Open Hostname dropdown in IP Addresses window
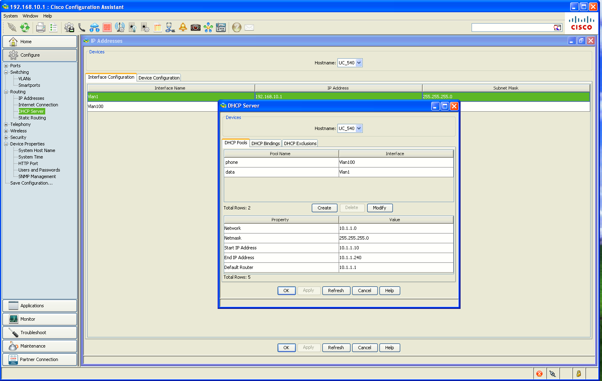602x381 pixels. pyautogui.click(x=359, y=63)
